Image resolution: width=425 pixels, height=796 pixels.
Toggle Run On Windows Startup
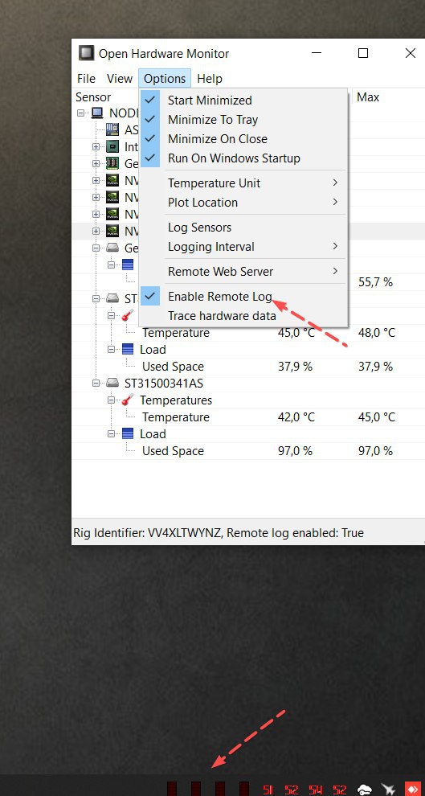click(x=243, y=158)
